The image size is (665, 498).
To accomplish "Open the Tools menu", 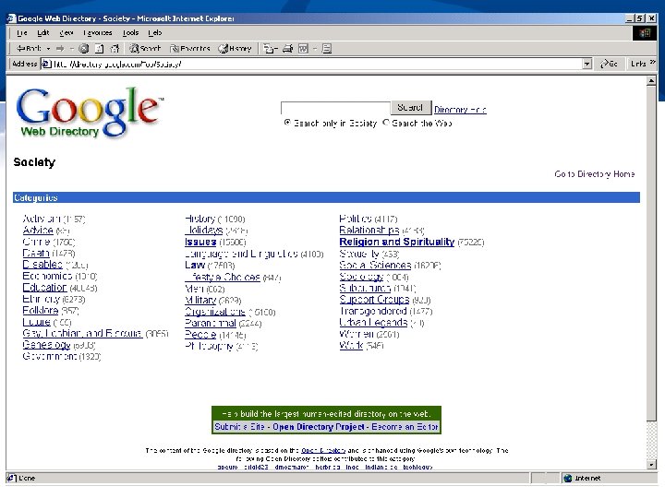I will coord(130,32).
